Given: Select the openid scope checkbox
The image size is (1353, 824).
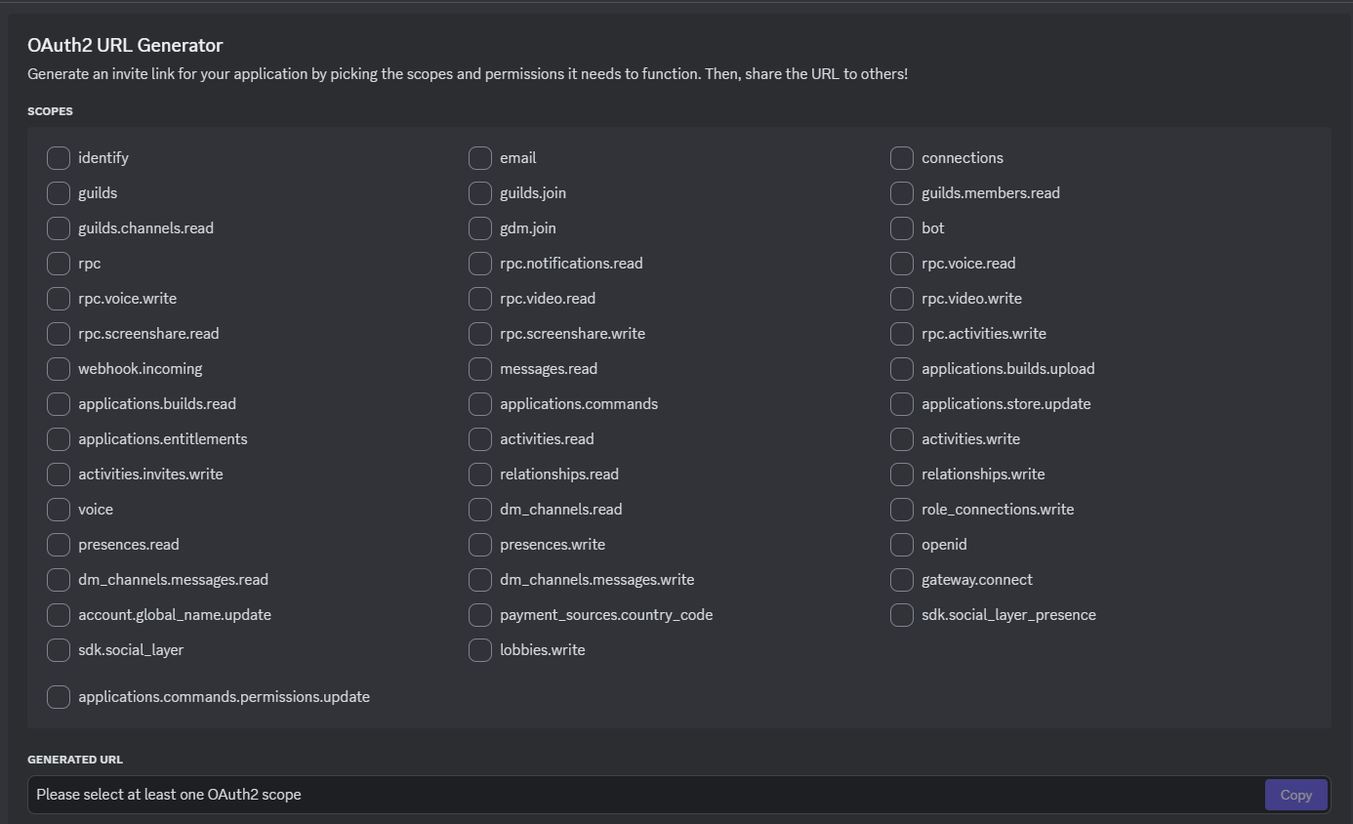Looking at the screenshot, I should (902, 545).
